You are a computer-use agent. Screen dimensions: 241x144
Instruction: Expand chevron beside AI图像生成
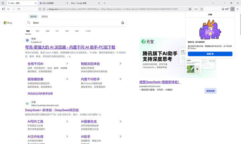(120, 121)
